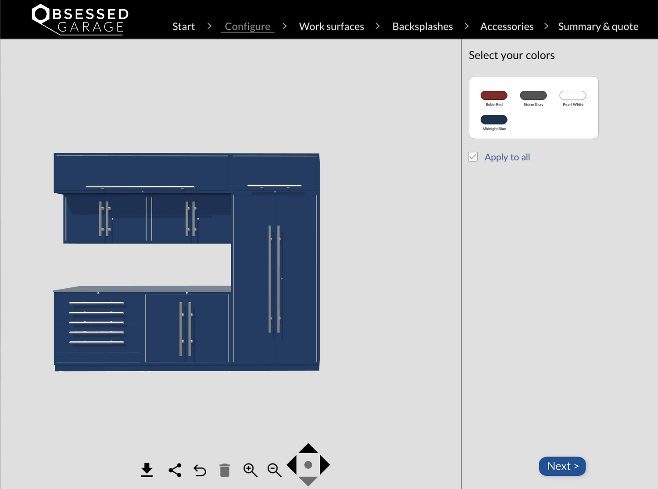Choose the Robin Red color swatch
The width and height of the screenshot is (658, 489).
(x=494, y=96)
